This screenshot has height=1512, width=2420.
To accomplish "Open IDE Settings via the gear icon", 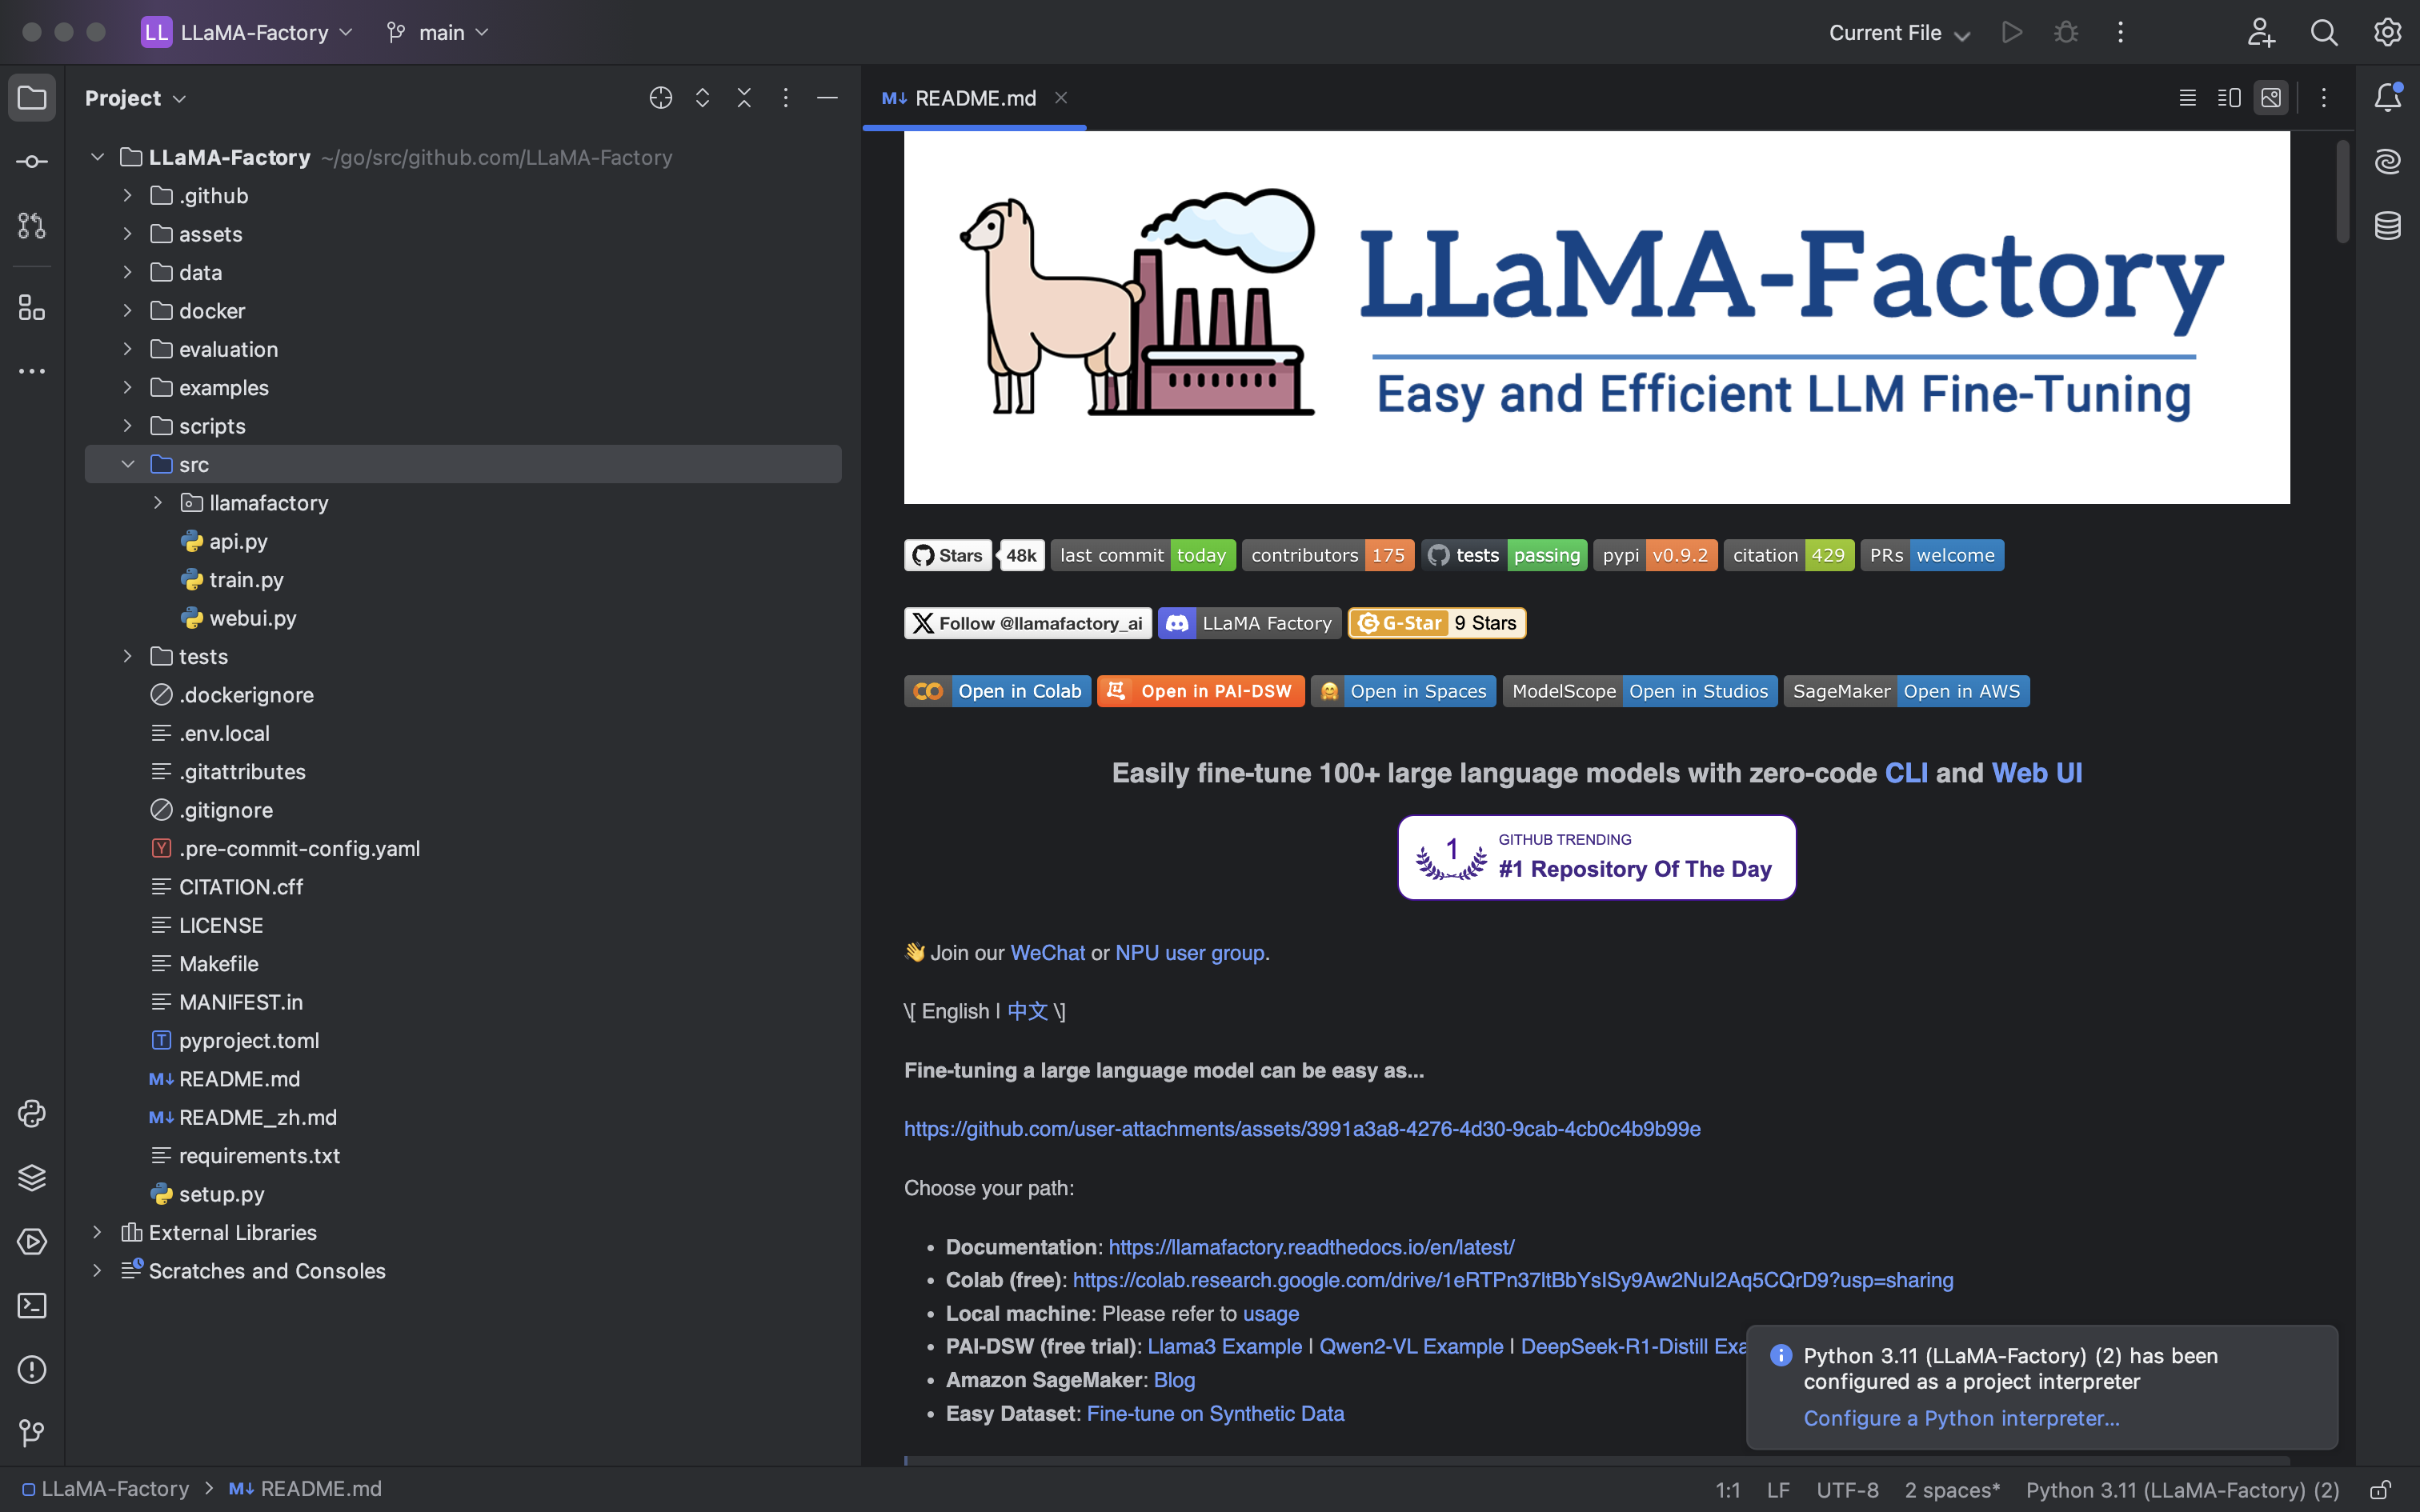I will pos(2388,32).
